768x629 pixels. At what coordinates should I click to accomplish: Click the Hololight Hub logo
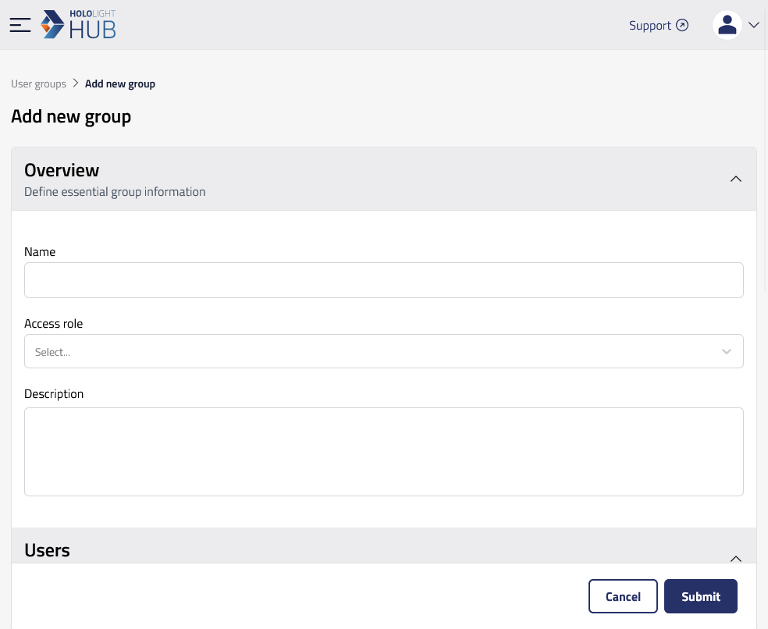78,24
